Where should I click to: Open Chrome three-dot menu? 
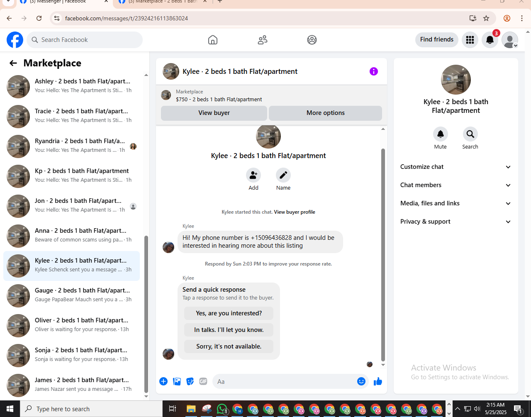(522, 18)
